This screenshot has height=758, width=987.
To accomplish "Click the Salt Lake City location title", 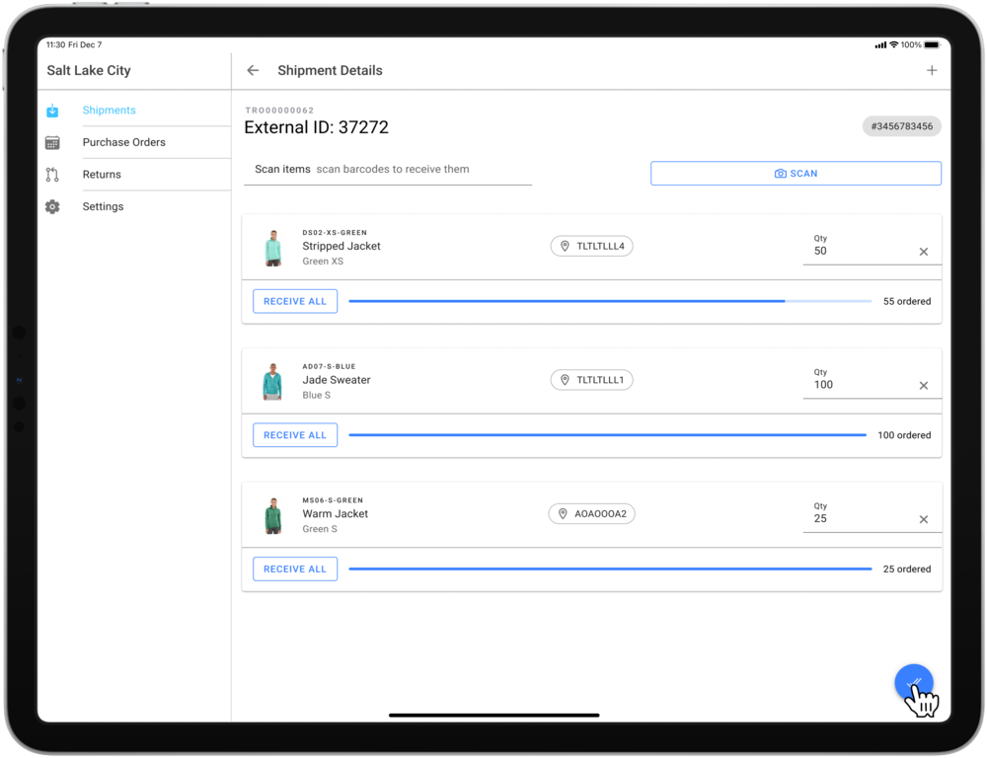I will point(89,70).
